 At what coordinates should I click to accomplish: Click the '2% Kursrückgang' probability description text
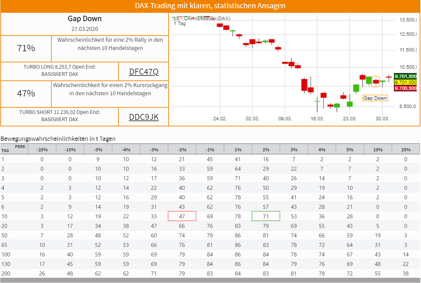coord(110,89)
